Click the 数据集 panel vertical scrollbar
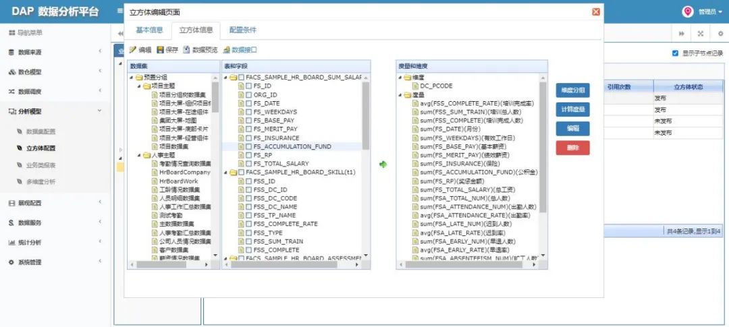Viewport: 729px width, 327px height. coord(215,97)
